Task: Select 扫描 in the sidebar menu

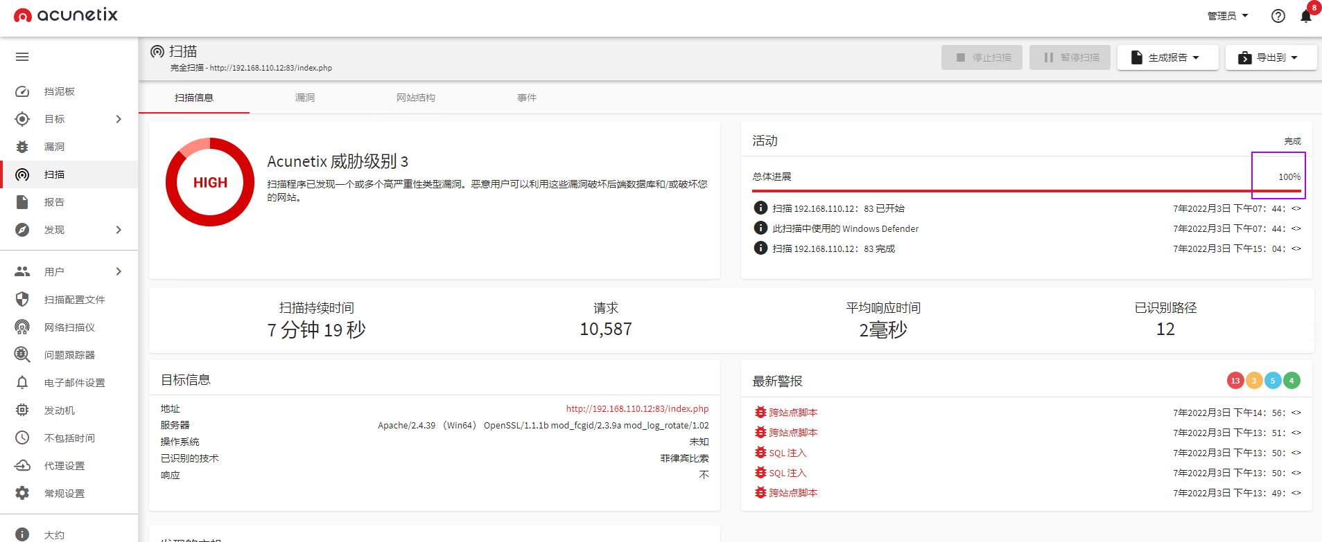Action: [69, 174]
